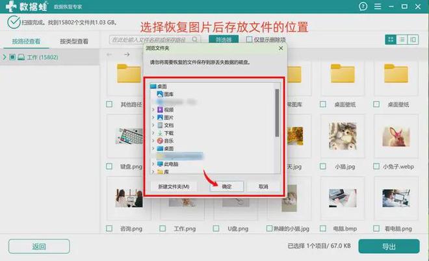Tick the checkbox for 其他路径

[x=109, y=104]
